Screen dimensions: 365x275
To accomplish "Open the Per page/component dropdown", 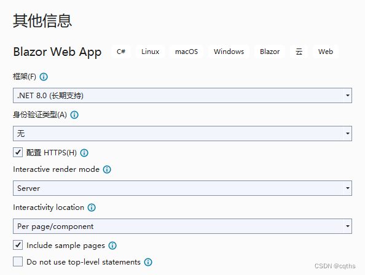I will click(x=182, y=226).
